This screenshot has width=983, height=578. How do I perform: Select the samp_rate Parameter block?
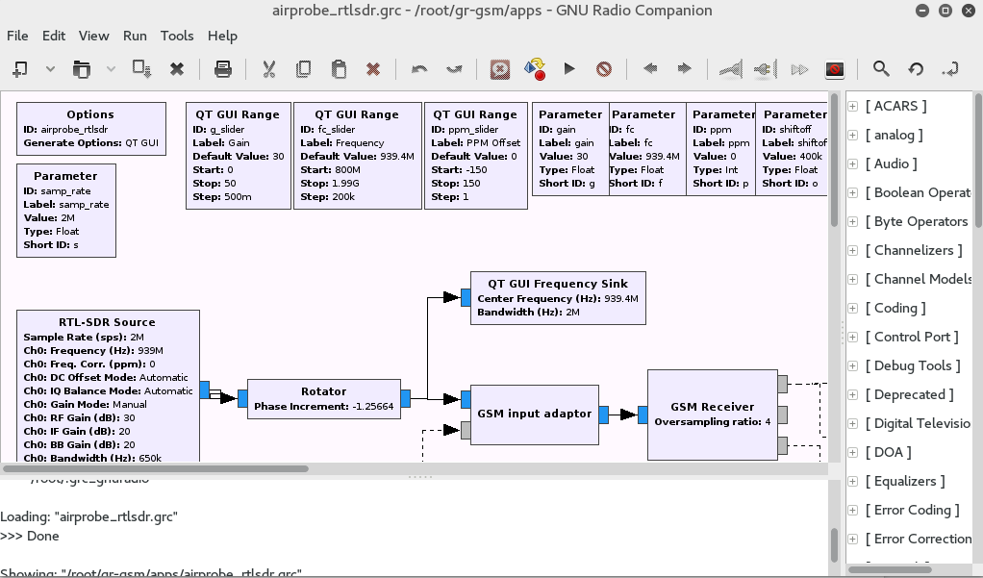point(66,211)
